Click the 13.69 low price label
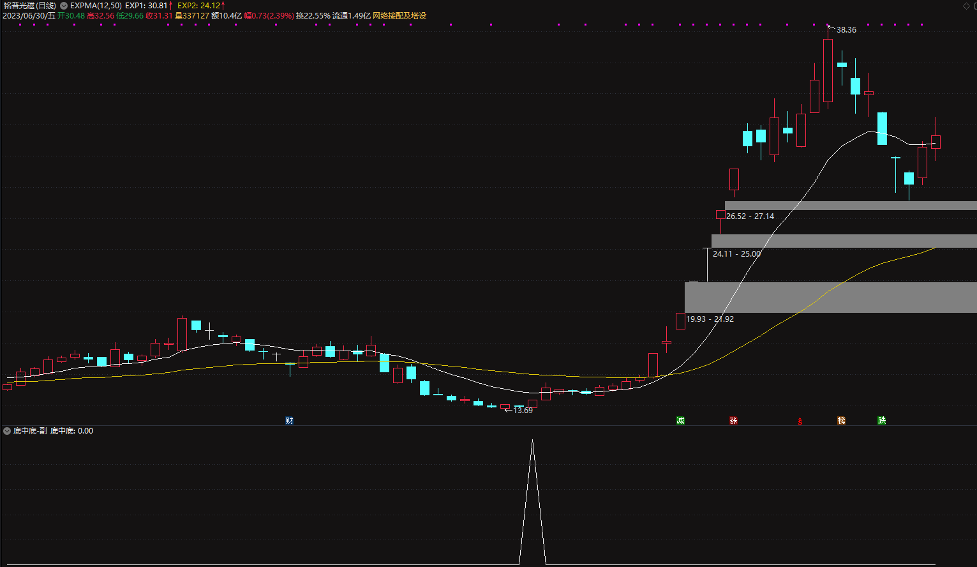The height and width of the screenshot is (567, 977). 523,411
